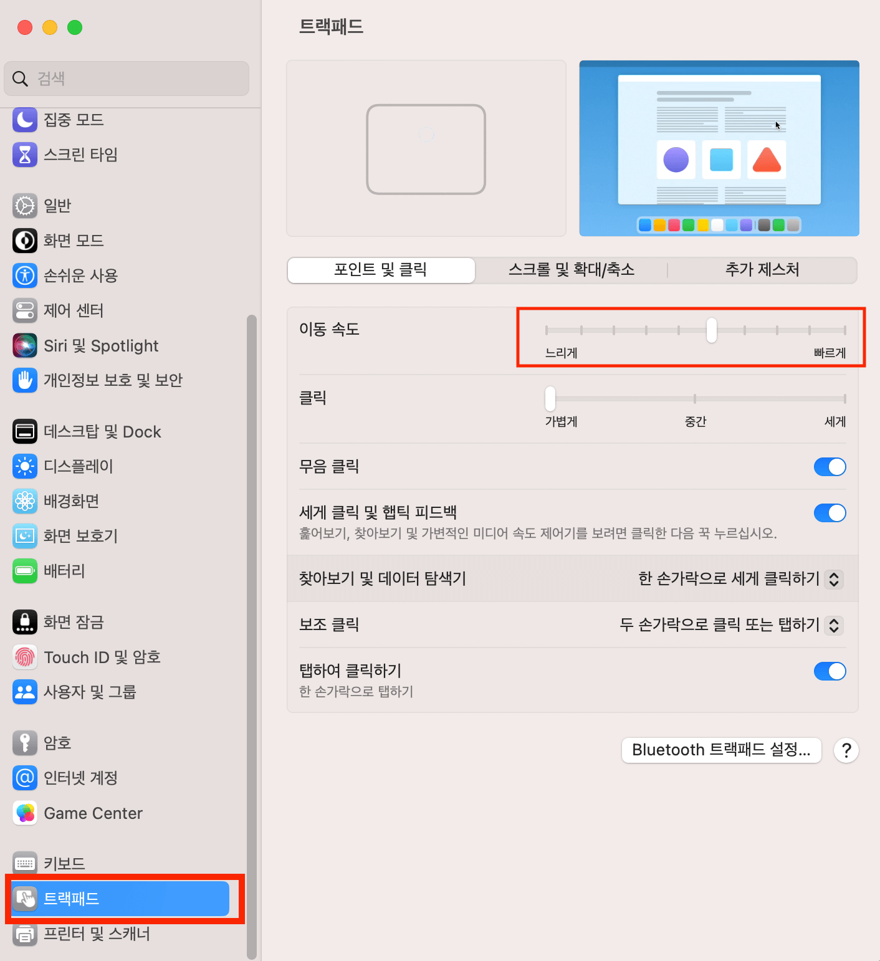Click 클릭 firmness slider knob
880x961 pixels.
pos(550,399)
